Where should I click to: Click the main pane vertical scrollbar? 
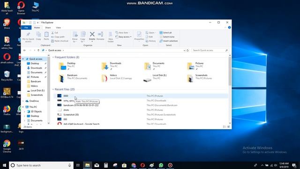230,71
